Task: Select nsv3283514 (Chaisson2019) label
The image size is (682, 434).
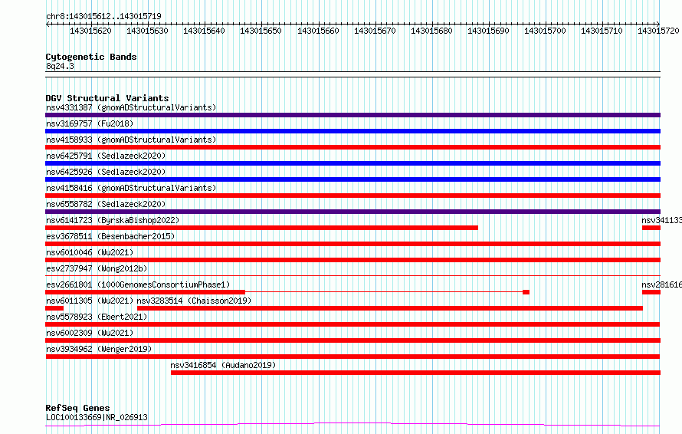Action: point(194,301)
